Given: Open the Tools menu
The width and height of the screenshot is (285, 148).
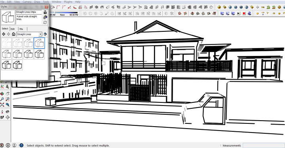Looking at the screenshot, I should 46,2.
